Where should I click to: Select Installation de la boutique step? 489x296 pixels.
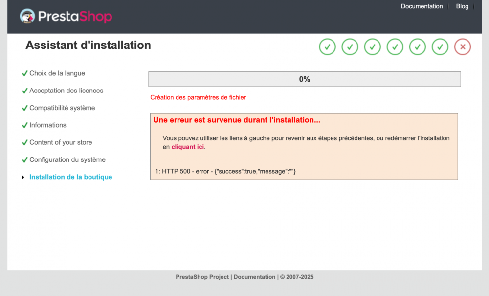coord(71,177)
